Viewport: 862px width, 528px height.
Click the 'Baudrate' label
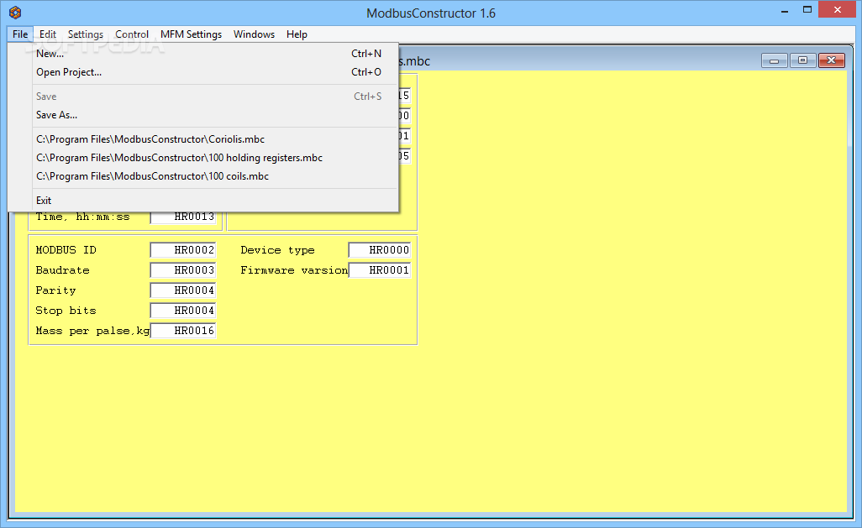click(63, 270)
